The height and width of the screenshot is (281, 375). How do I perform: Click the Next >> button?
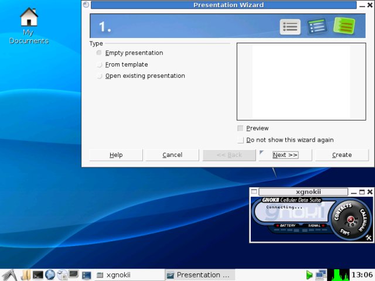point(285,155)
